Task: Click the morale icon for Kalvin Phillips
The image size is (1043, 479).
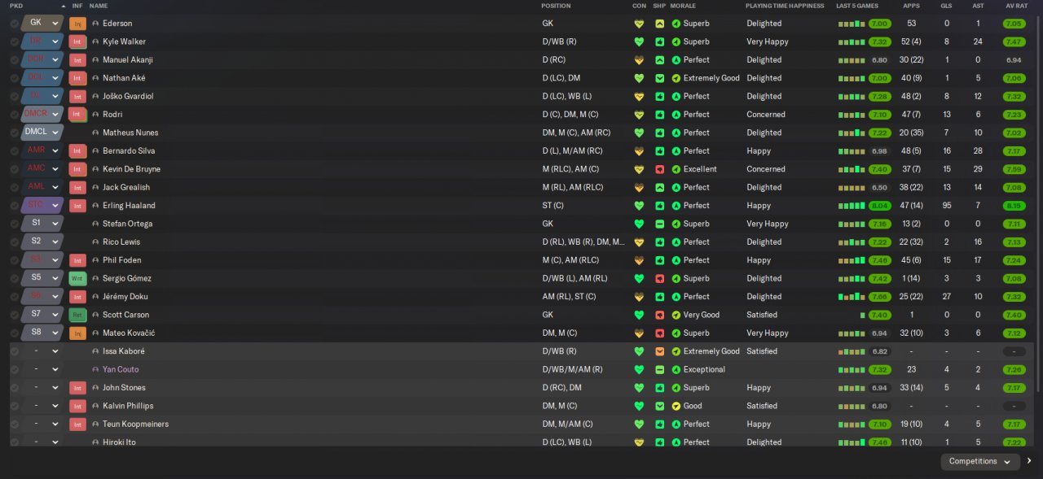Action: (x=676, y=406)
